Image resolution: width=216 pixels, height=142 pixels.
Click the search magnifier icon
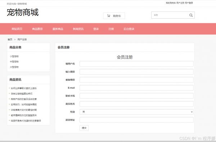click(191, 15)
